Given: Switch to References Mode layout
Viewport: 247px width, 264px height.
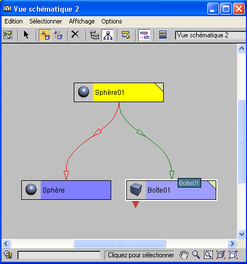Looking at the screenshot, I should pos(108,35).
